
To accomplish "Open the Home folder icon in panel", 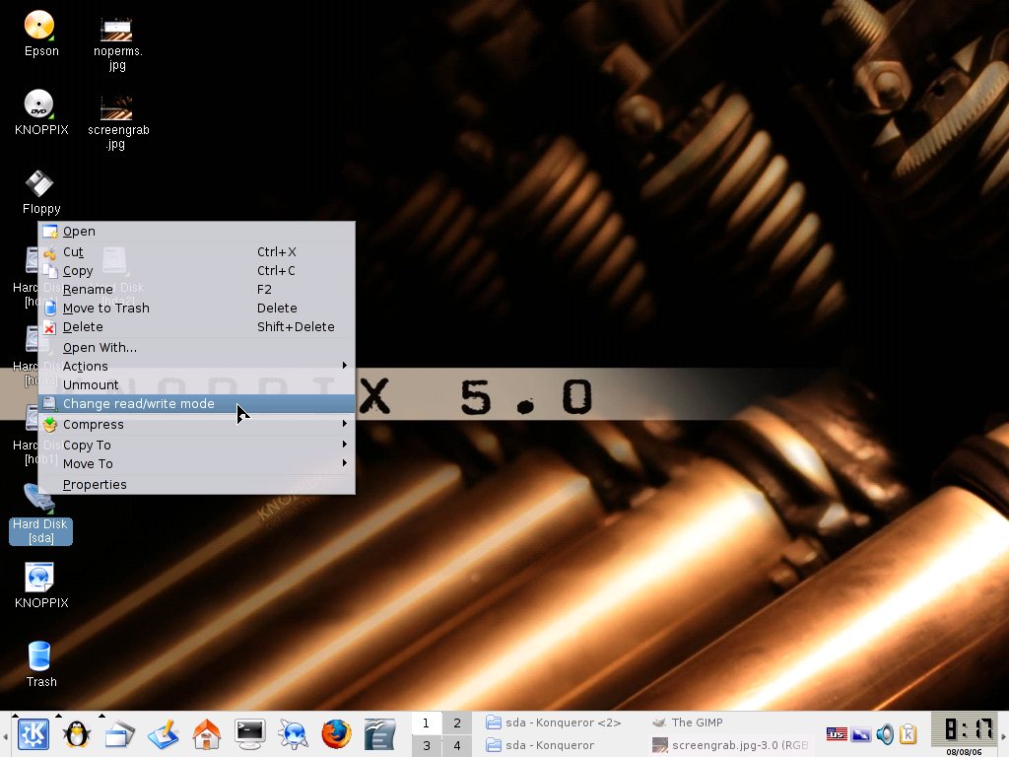I will pos(207,733).
